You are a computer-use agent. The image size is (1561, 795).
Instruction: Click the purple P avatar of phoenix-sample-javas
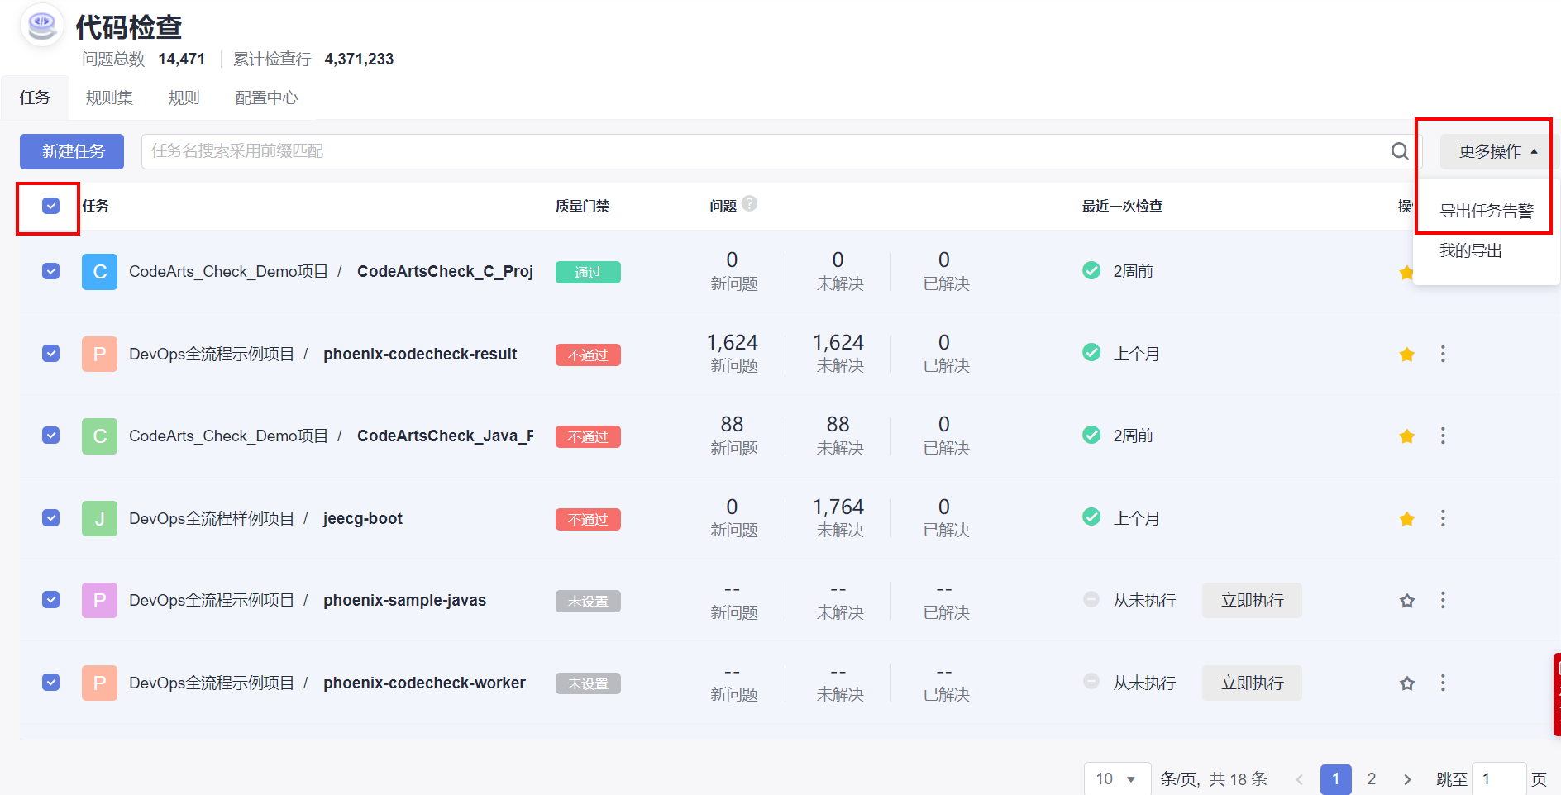(x=99, y=601)
